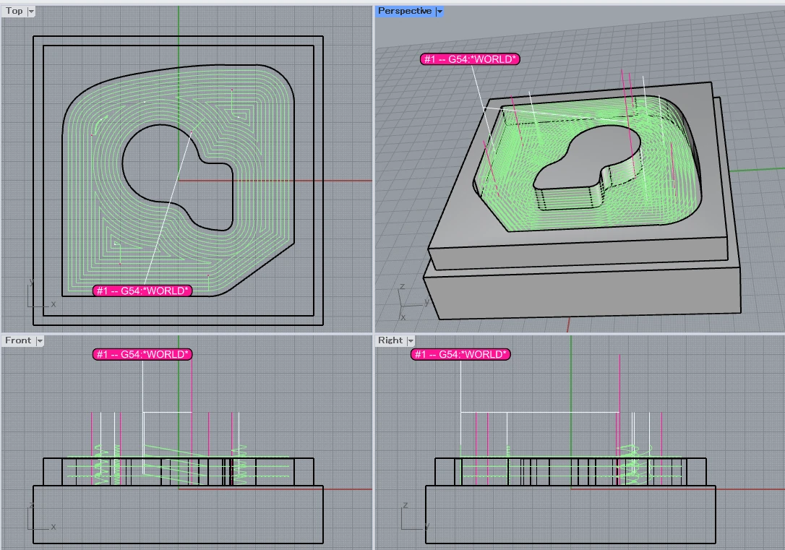Viewport: 785px width, 550px height.
Task: Activate the Top viewport title
Action: [x=14, y=11]
